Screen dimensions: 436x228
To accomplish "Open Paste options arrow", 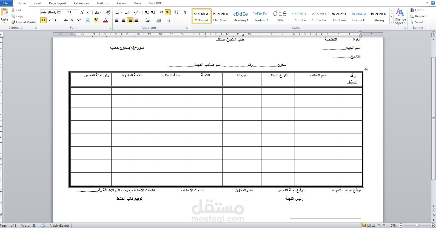I will (4, 23).
